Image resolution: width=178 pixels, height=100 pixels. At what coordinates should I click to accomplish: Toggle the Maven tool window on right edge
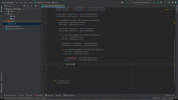click(177, 9)
